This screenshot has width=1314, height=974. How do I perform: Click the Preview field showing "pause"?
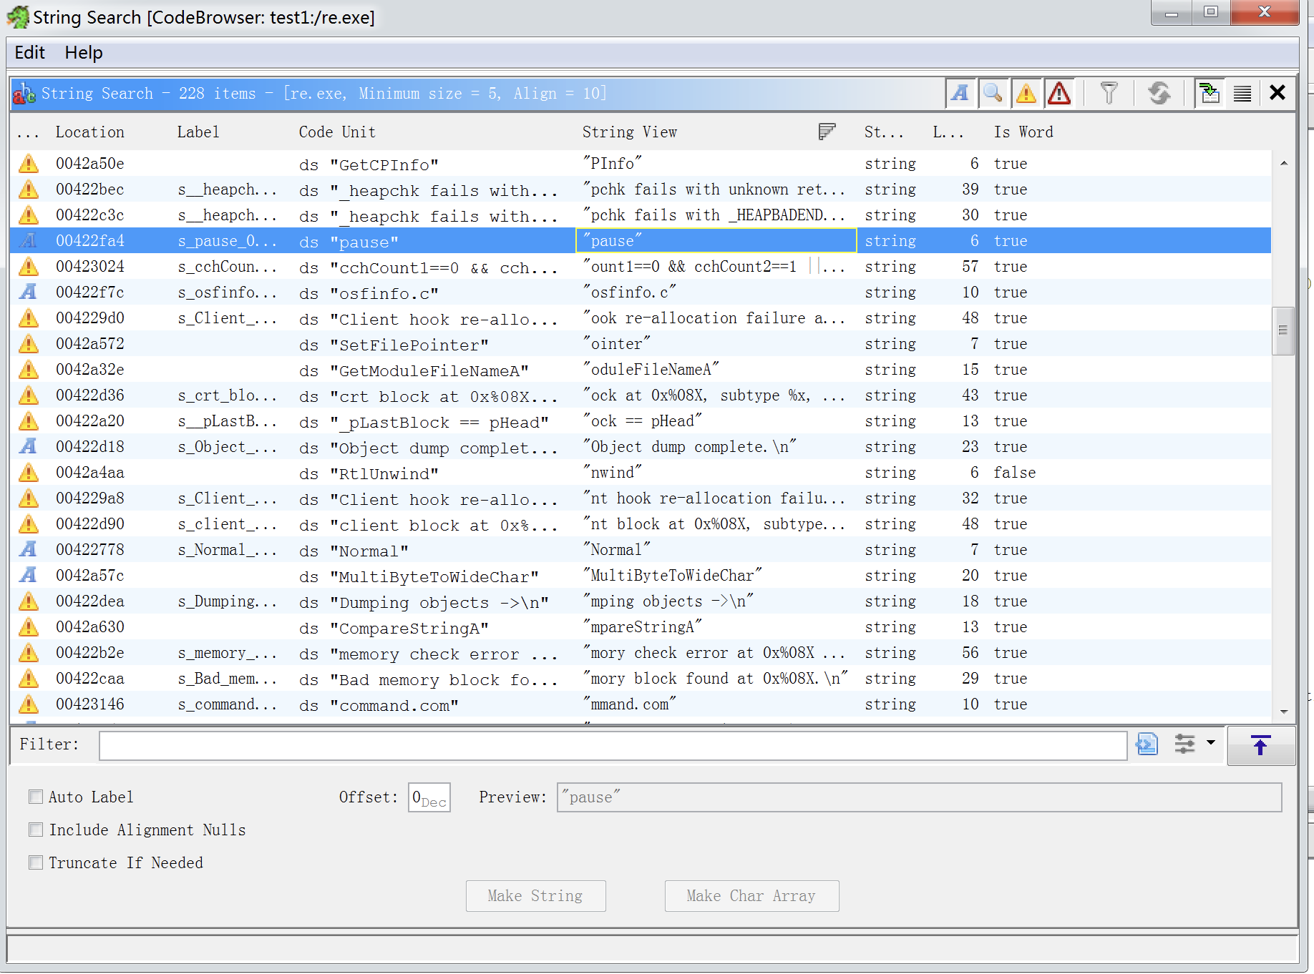(x=919, y=797)
